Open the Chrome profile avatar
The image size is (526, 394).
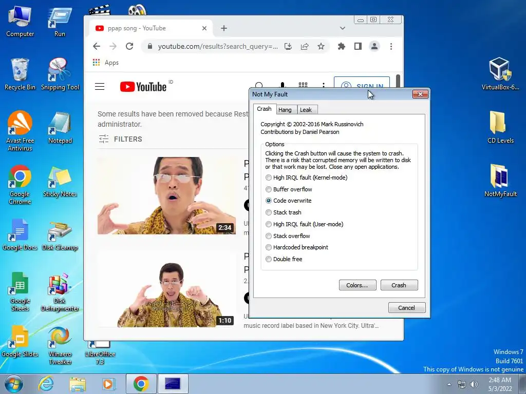pyautogui.click(x=374, y=46)
